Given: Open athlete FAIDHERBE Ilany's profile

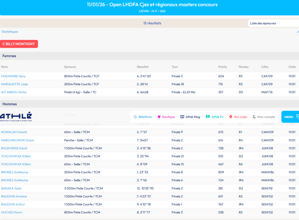Looking at the screenshot, I should pos(13,76).
